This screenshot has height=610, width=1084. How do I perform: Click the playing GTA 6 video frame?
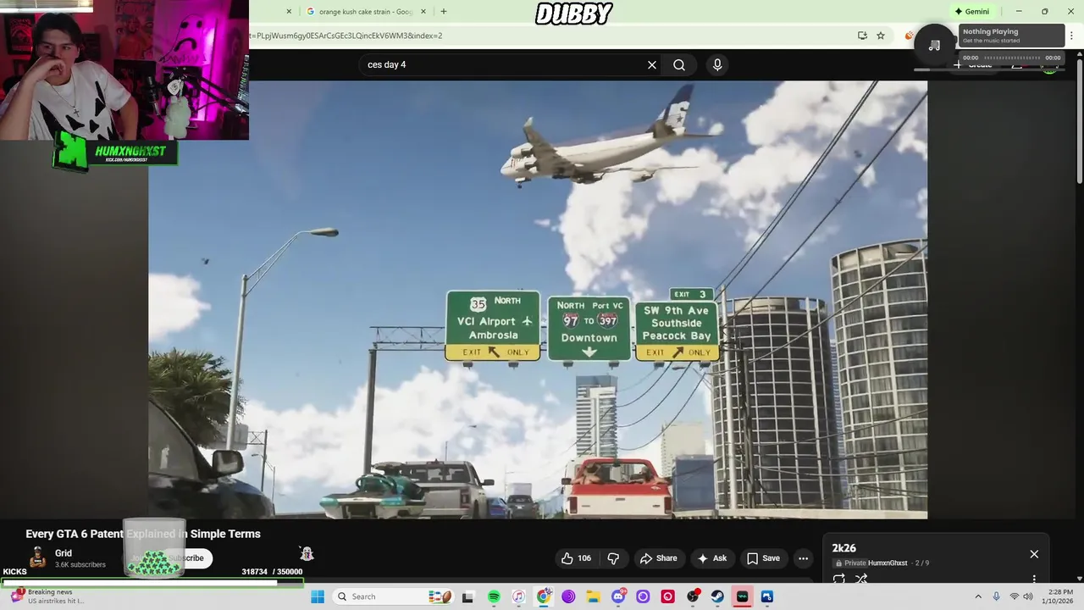(538, 300)
